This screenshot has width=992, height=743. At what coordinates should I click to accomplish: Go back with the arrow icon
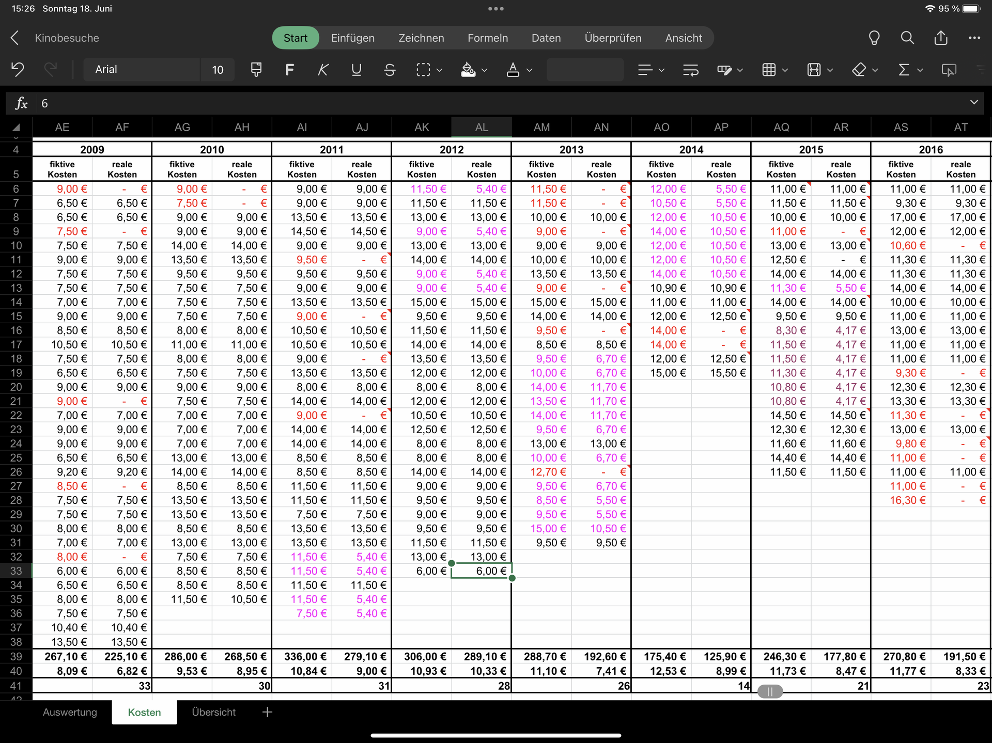15,38
